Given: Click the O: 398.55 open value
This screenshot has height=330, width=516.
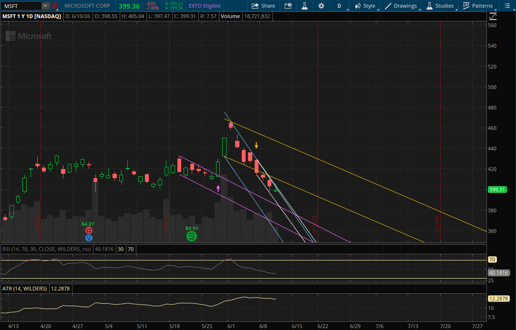Looking at the screenshot, I should [105, 16].
